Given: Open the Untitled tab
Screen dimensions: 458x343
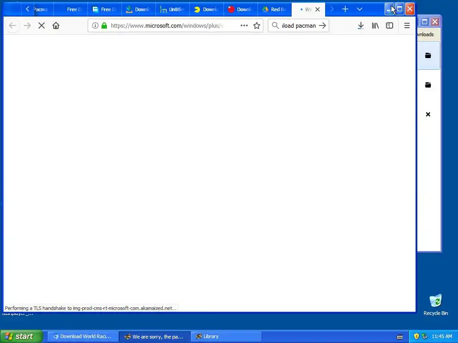Looking at the screenshot, I should click(x=172, y=9).
